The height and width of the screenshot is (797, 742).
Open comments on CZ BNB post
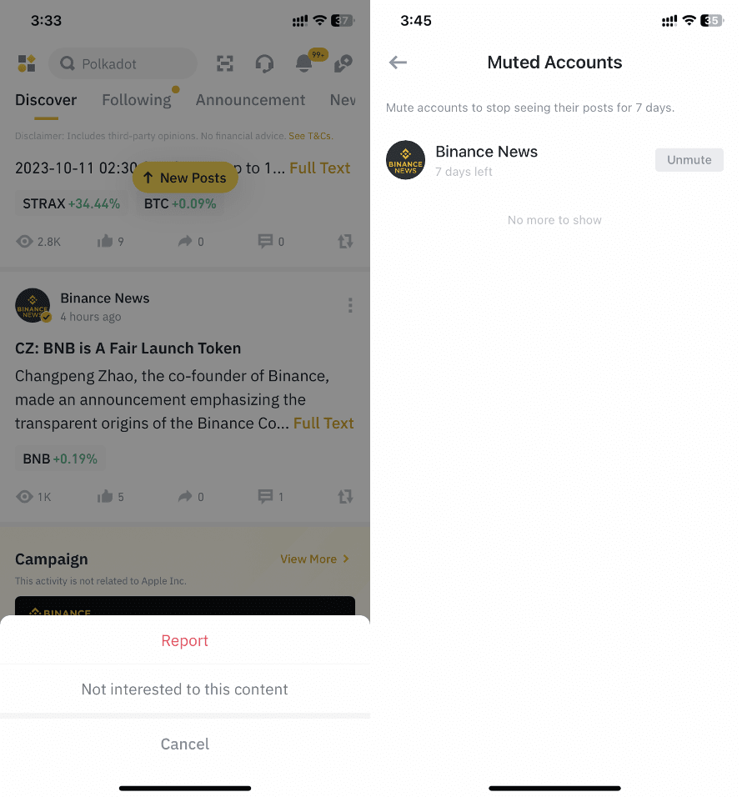pos(265,496)
